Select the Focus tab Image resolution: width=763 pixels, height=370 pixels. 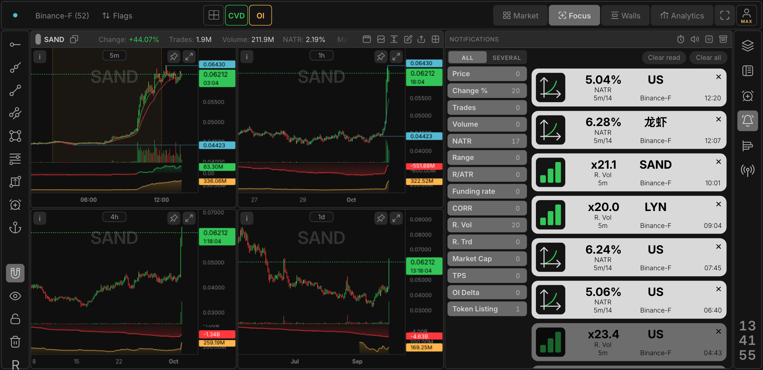coord(574,15)
